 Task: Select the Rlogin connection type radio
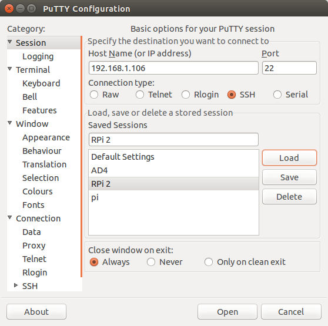[x=186, y=95]
